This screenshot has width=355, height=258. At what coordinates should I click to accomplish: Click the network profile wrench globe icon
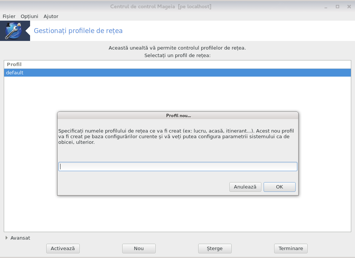coord(14,31)
